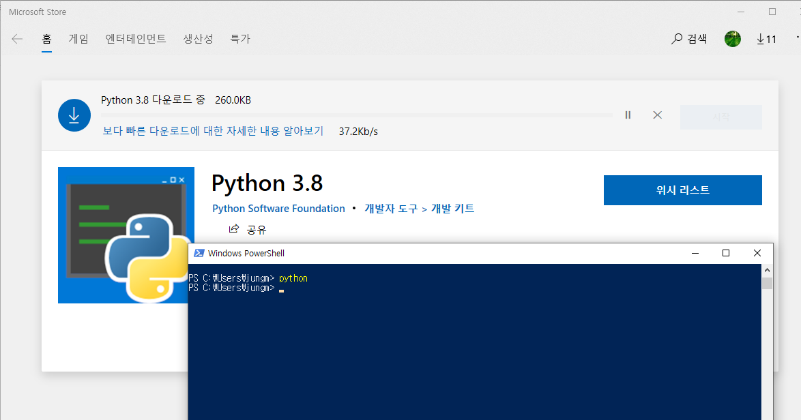Click the 공유 share button
The image size is (801, 420).
248,229
